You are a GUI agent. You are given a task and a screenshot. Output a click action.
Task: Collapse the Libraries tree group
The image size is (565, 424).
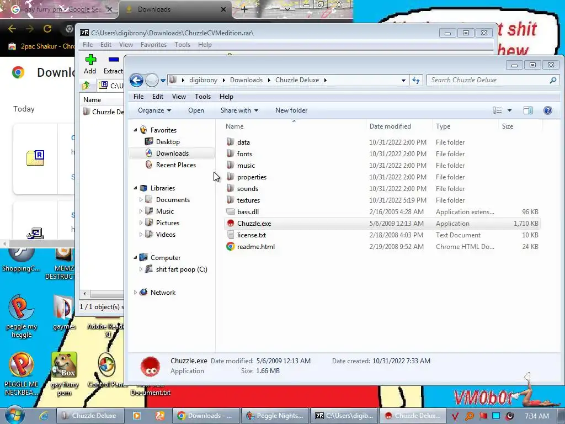pyautogui.click(x=136, y=188)
